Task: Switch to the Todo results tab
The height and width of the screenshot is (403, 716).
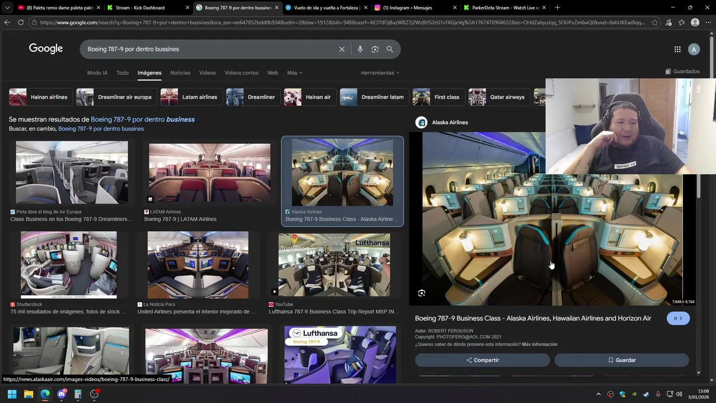Action: (123, 73)
